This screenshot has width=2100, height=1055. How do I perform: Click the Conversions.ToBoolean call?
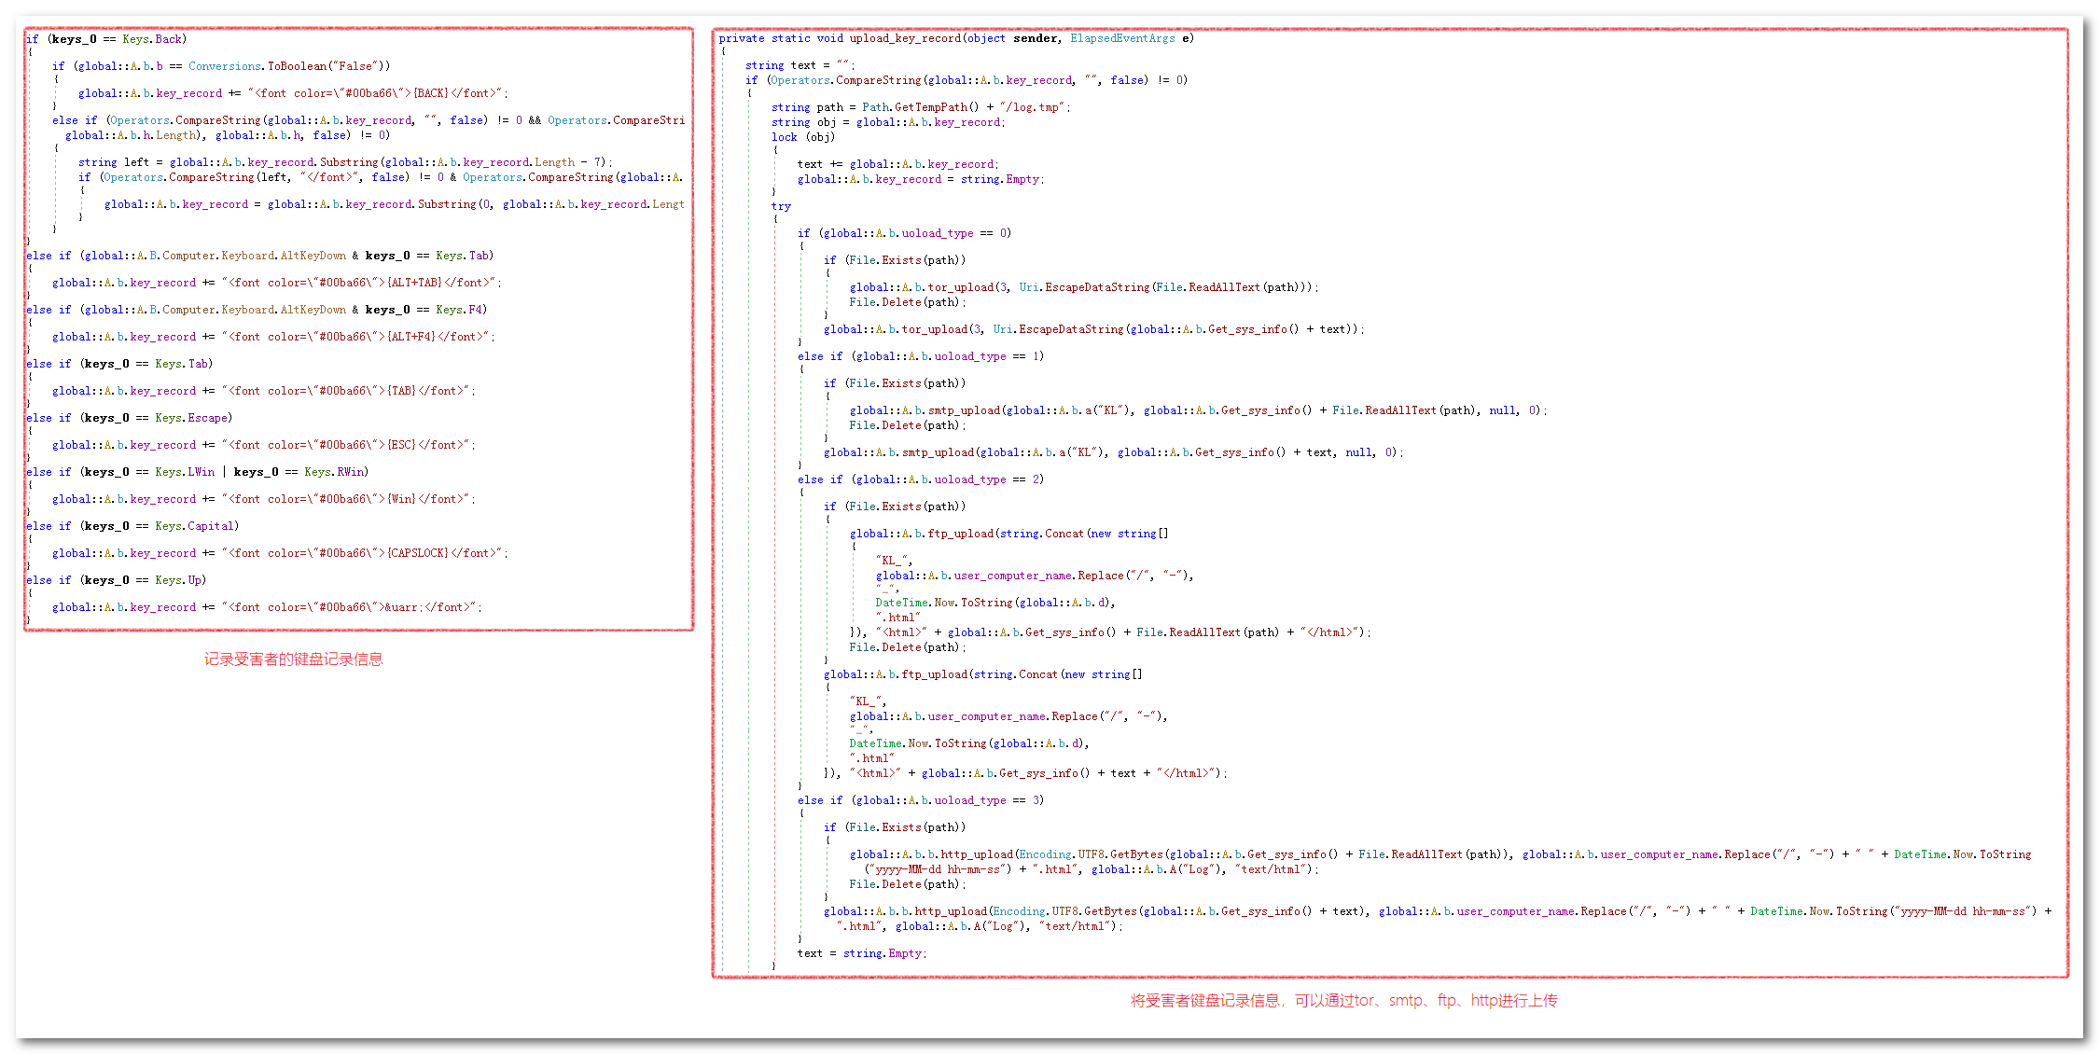pos(257,66)
